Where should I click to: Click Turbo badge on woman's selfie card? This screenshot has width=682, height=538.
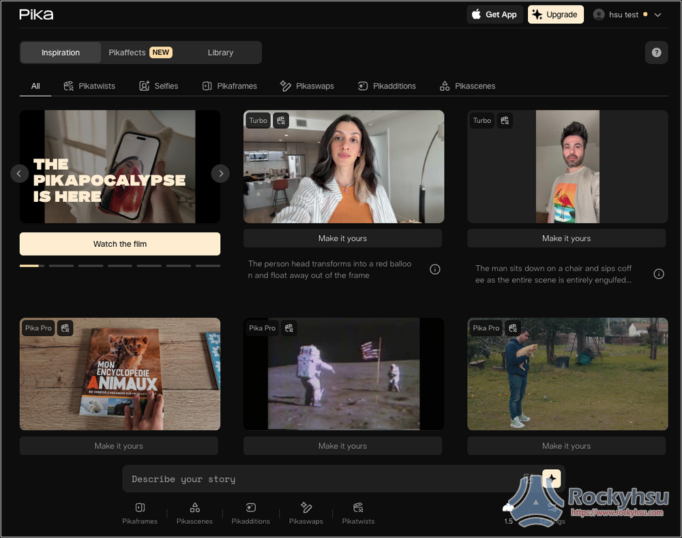pyautogui.click(x=258, y=121)
